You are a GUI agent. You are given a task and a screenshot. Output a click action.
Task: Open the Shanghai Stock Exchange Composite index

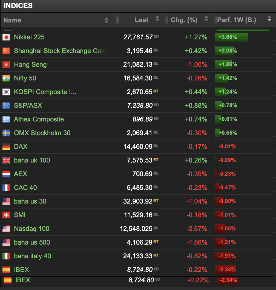[x=61, y=51]
